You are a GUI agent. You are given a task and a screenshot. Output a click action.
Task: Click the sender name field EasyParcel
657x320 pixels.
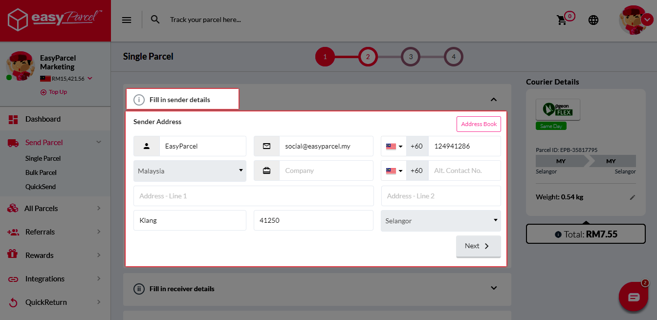click(x=203, y=146)
